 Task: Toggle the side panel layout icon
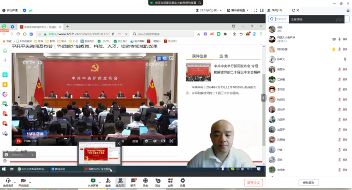coord(262,10)
